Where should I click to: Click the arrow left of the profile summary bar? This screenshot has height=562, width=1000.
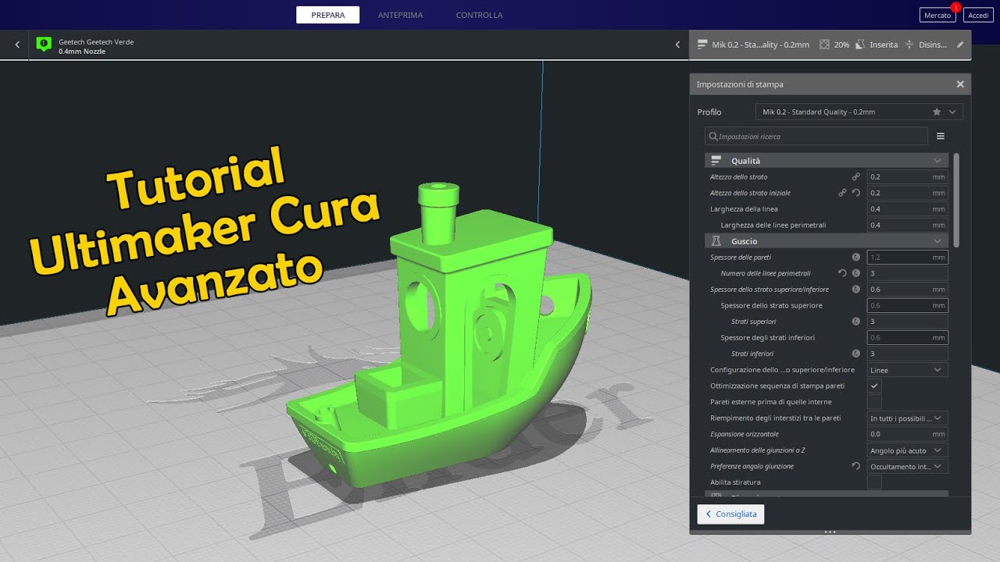tap(677, 44)
